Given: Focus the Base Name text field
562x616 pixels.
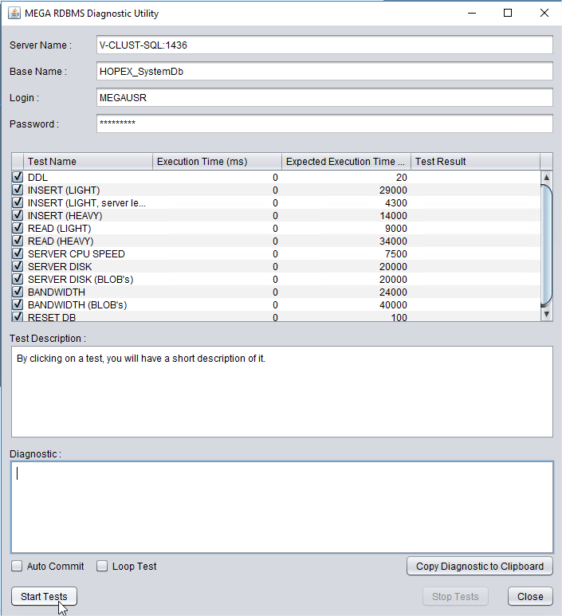Looking at the screenshot, I should (x=324, y=72).
